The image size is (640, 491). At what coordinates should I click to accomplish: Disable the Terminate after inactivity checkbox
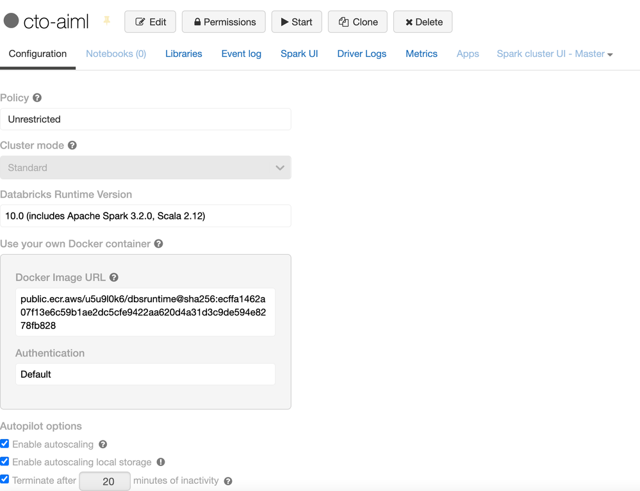tap(5, 479)
